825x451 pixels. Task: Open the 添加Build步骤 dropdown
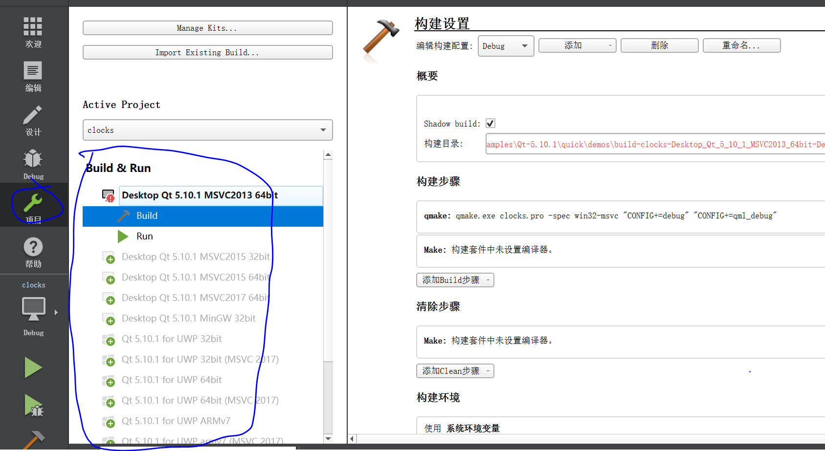click(455, 280)
